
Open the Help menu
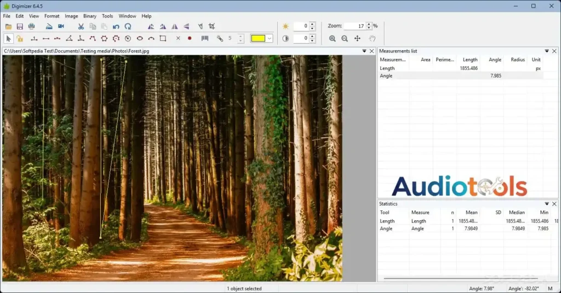(146, 16)
